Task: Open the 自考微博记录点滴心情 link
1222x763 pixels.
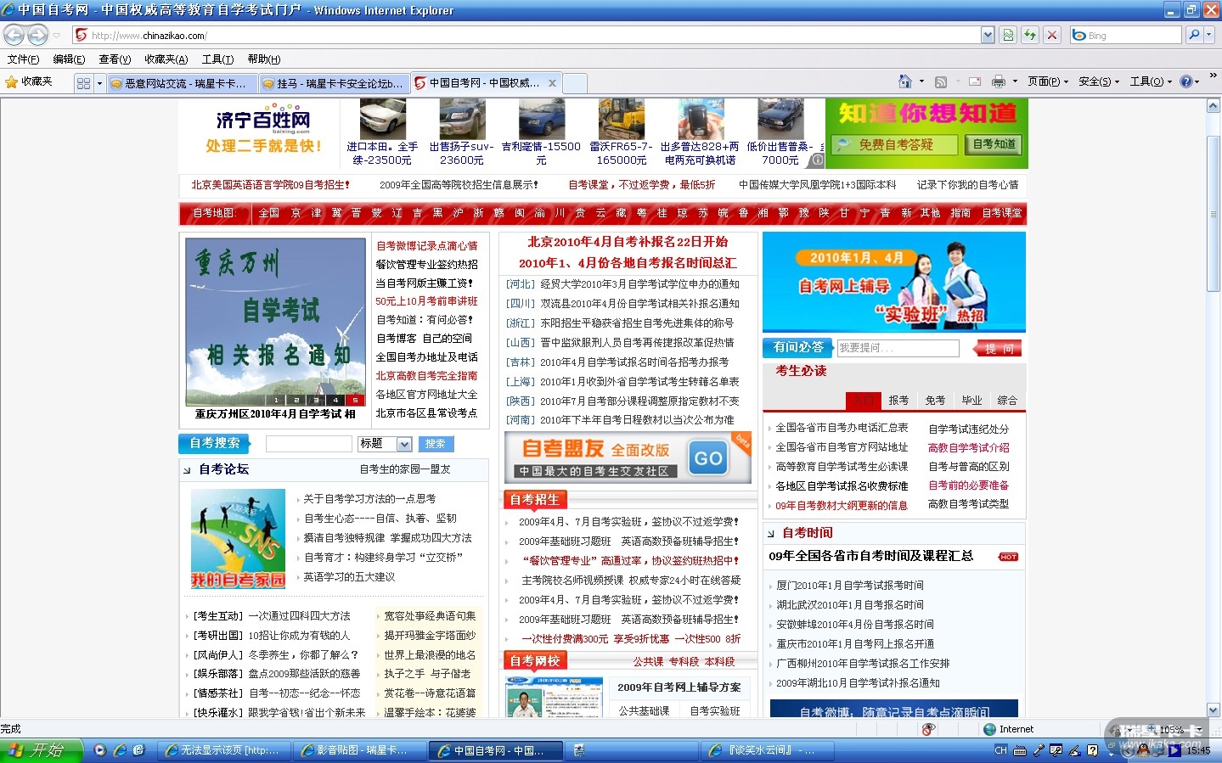Action: (426, 245)
